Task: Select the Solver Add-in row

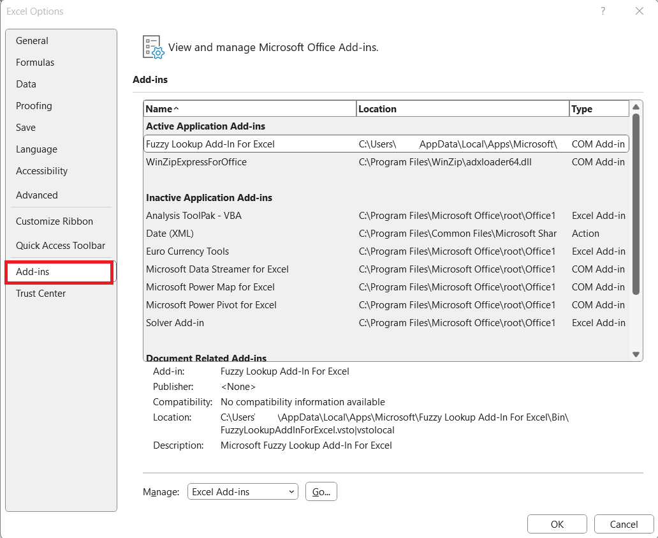Action: [x=386, y=323]
